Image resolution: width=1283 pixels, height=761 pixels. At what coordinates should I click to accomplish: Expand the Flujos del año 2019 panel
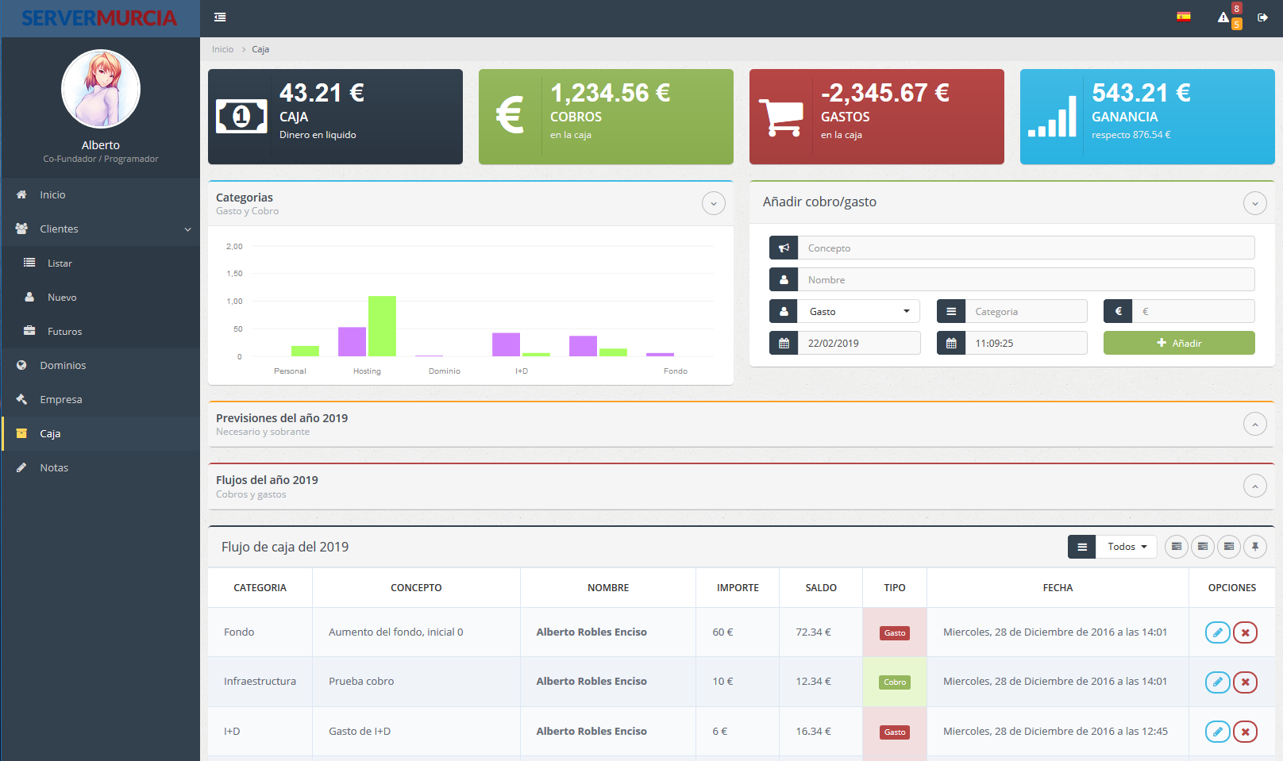coord(1254,486)
